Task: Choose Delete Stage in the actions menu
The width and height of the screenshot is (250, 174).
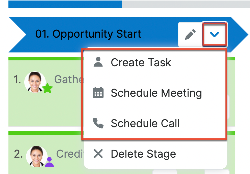Action: point(143,154)
